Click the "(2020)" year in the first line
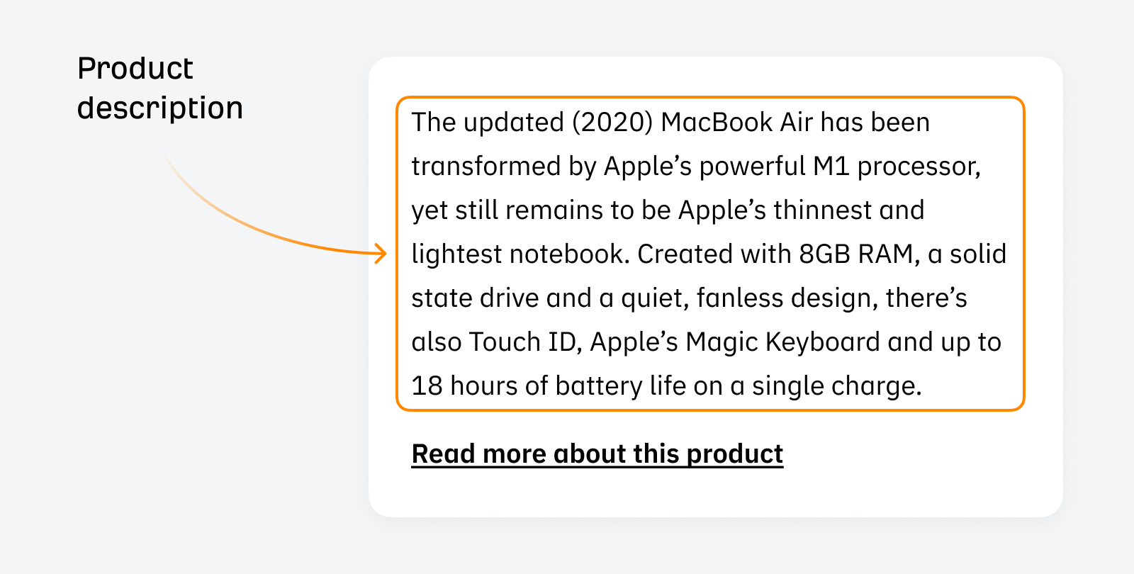This screenshot has height=574, width=1134. pos(612,123)
